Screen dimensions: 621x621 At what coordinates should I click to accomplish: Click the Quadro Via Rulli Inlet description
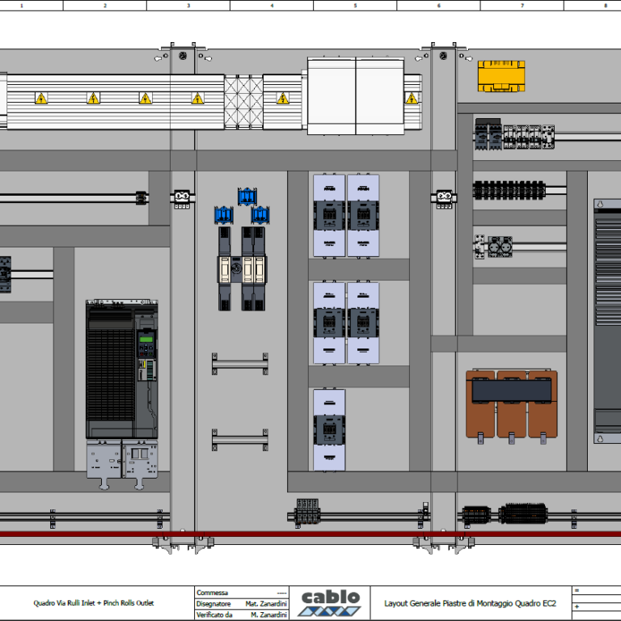[x=93, y=603]
